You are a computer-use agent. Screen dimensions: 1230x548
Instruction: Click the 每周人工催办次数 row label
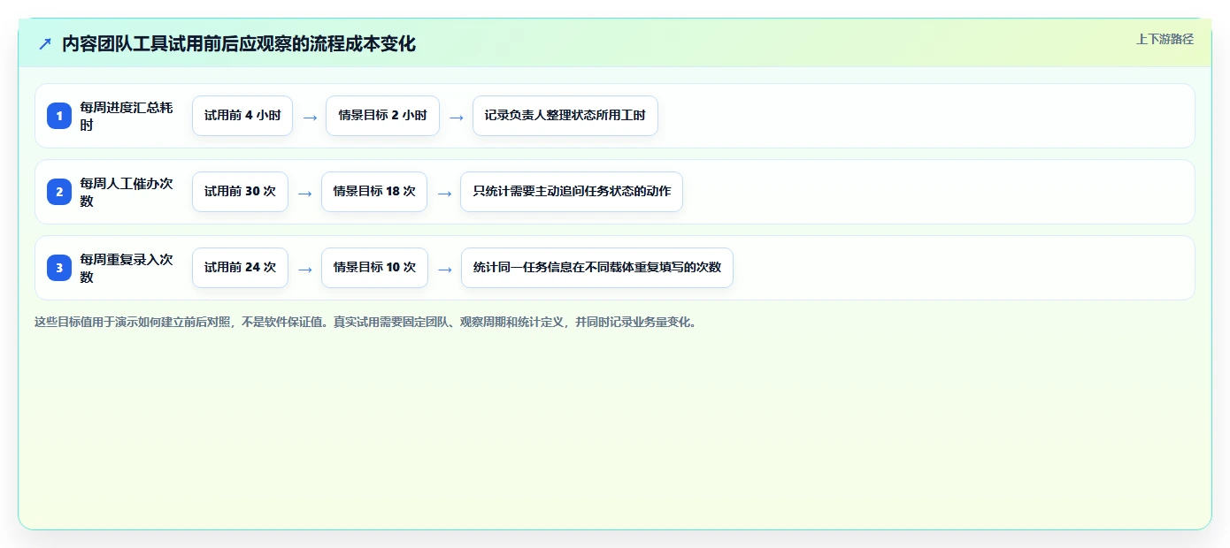tap(127, 192)
